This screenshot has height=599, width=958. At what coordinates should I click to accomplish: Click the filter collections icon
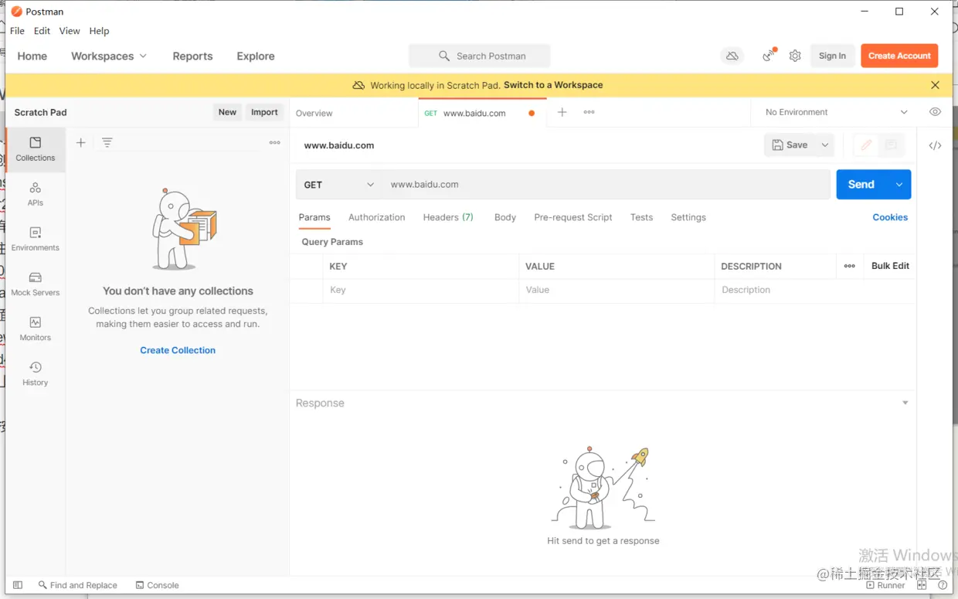[107, 142]
